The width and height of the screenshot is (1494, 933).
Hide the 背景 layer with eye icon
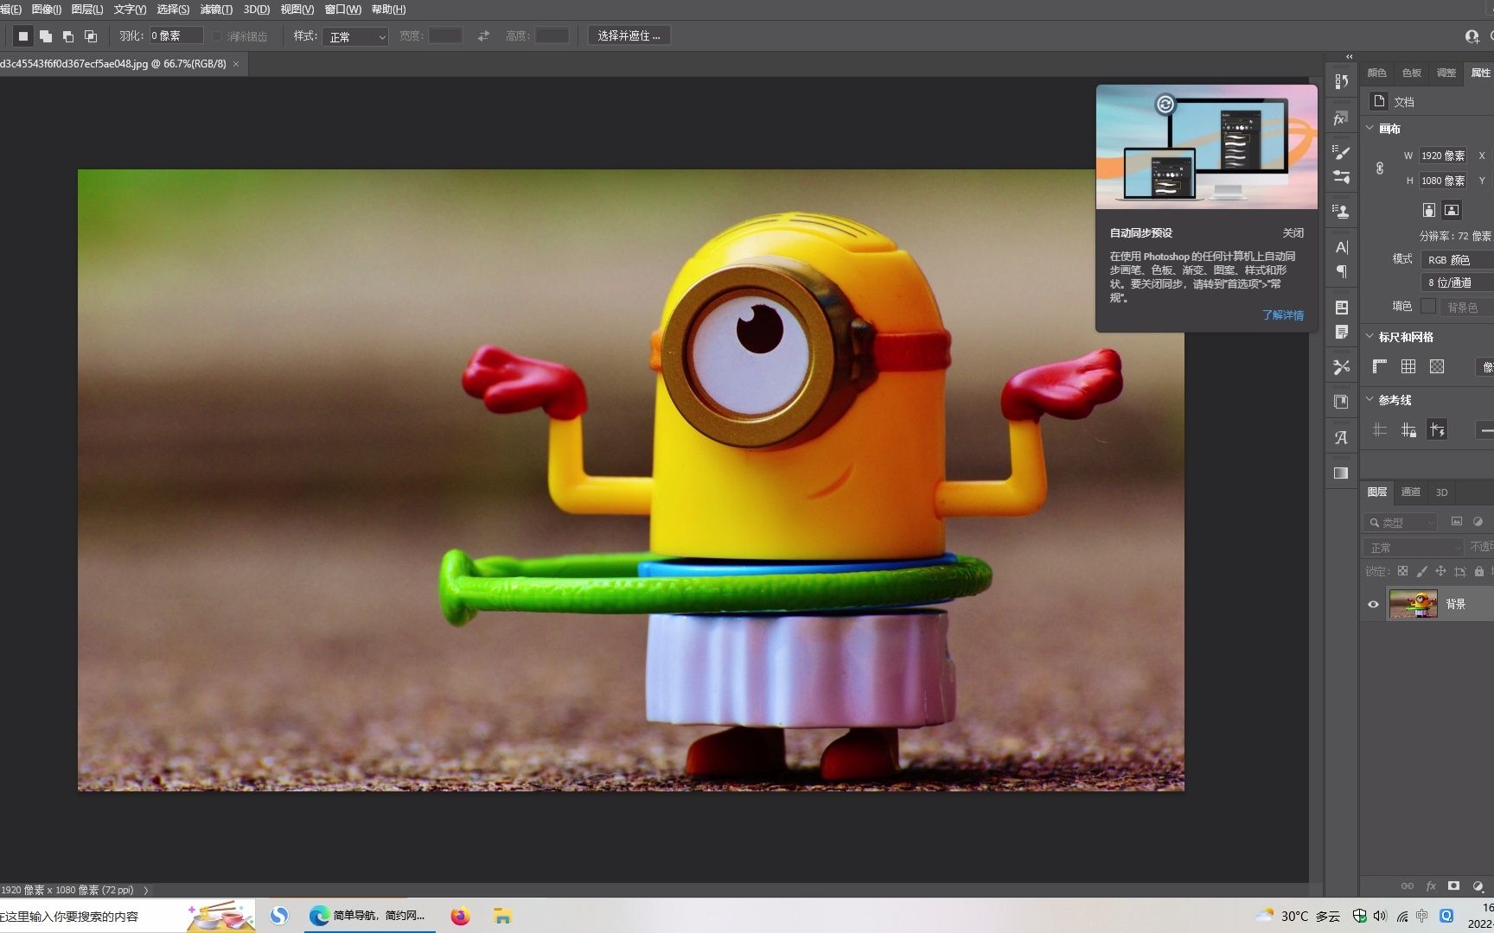[x=1373, y=605]
